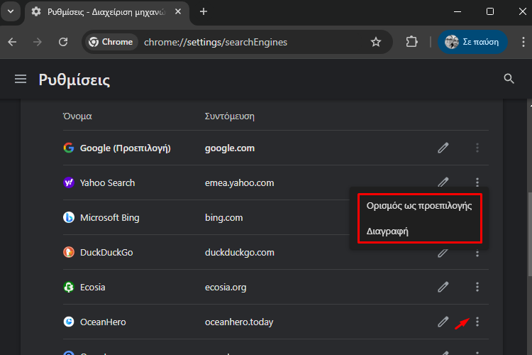This screenshot has height=355, width=532.
Task: Click the Chrome site info chip
Action: pyautogui.click(x=111, y=42)
